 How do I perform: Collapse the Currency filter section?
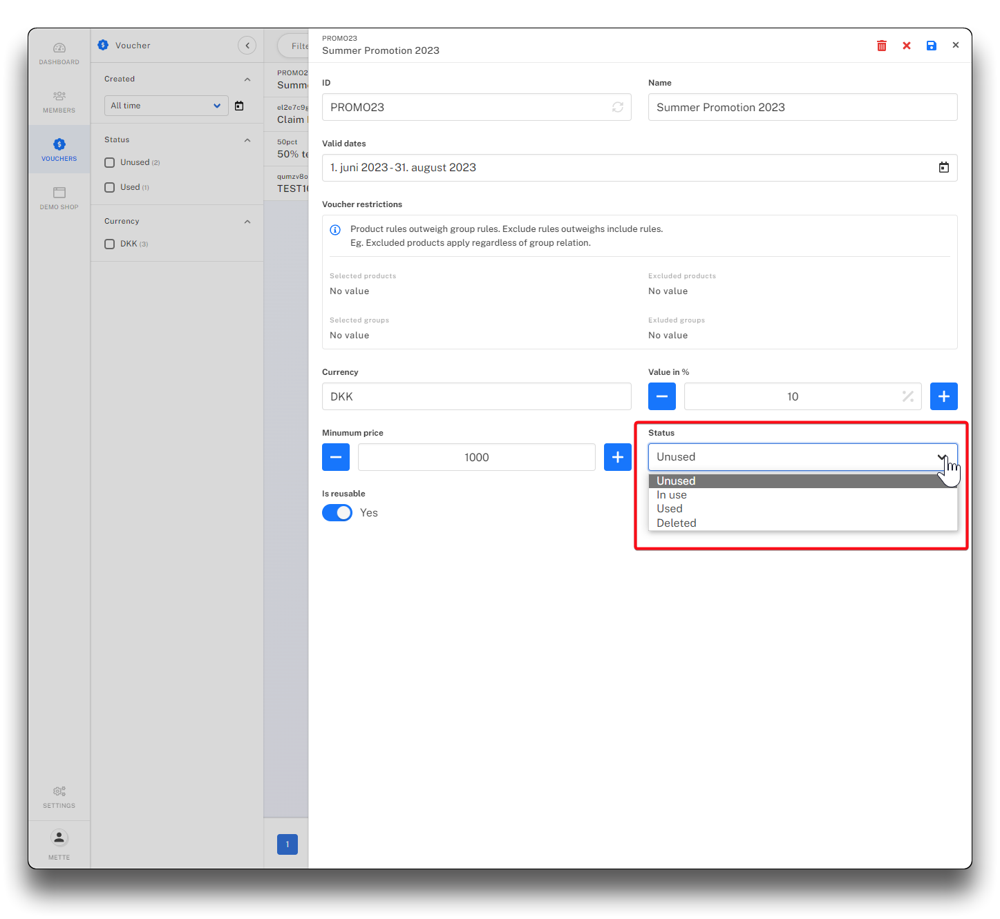(x=247, y=222)
